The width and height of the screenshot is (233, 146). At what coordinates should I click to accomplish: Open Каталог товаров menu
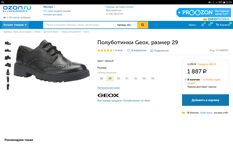[15, 25]
